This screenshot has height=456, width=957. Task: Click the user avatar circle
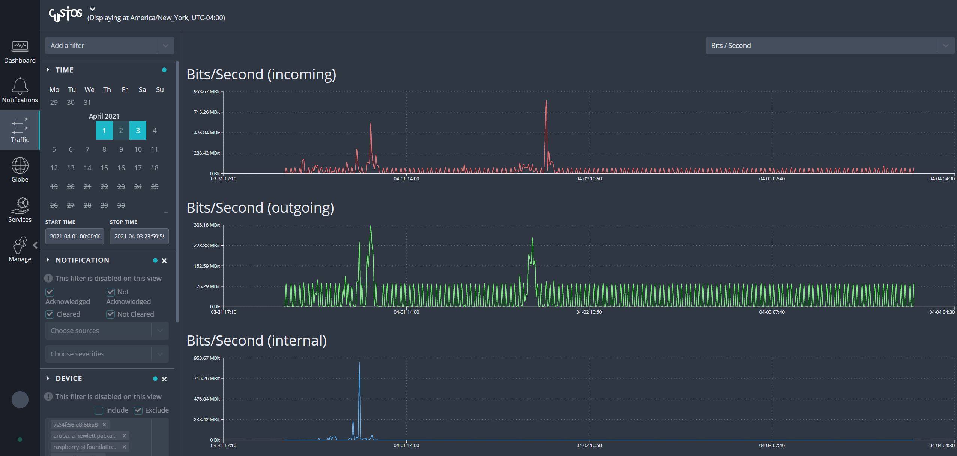coord(20,399)
